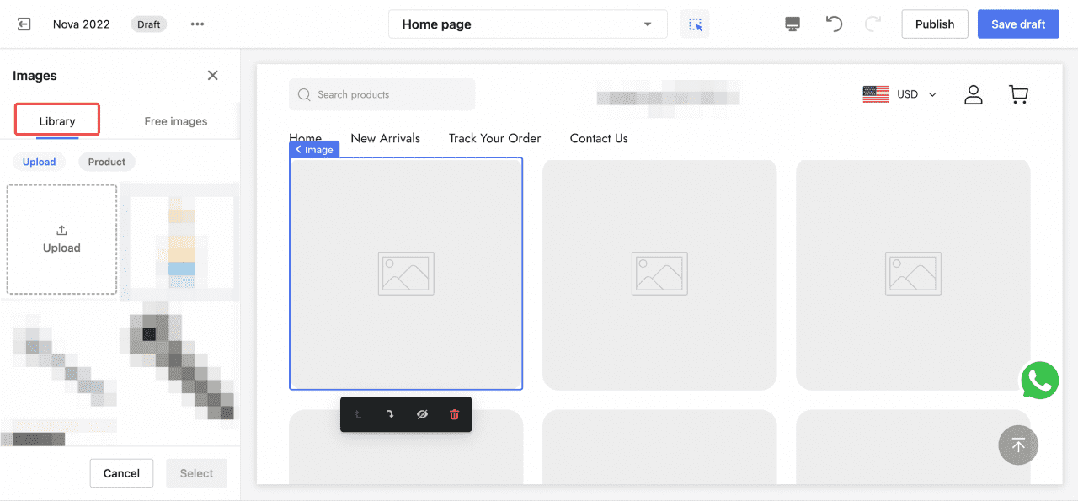Screen dimensions: 1078x501
Task: Click the back-to-top arrow button
Action: pyautogui.click(x=1018, y=445)
